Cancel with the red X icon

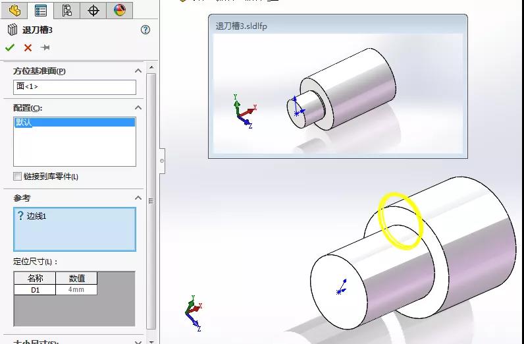click(28, 47)
